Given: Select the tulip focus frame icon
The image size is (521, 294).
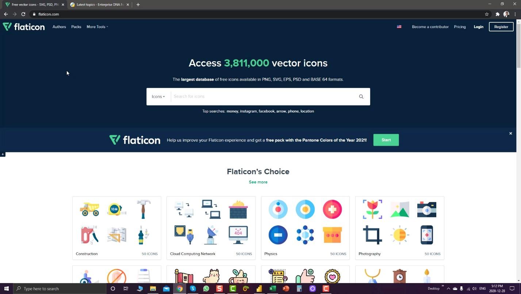Looking at the screenshot, I should (372, 209).
